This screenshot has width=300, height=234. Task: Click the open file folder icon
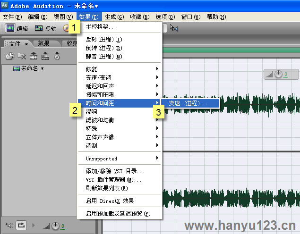tap(10, 56)
